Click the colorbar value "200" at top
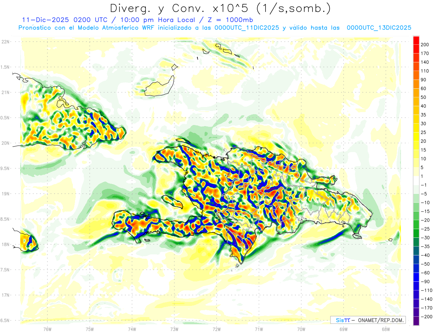The image size is (433, 334). pos(425,44)
